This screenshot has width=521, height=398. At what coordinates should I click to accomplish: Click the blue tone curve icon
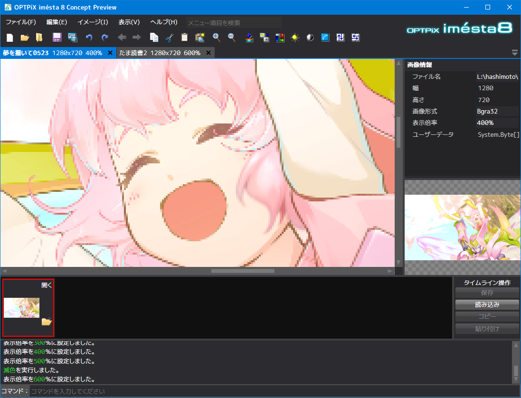(325, 38)
